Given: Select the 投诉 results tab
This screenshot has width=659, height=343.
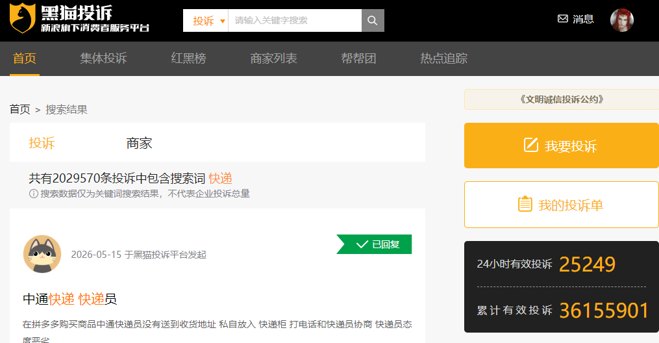Looking at the screenshot, I should tap(42, 143).
